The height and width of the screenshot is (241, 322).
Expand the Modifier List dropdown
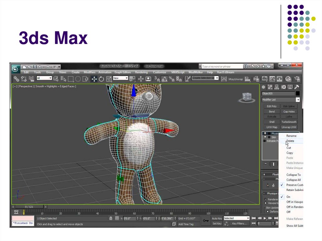(297, 100)
